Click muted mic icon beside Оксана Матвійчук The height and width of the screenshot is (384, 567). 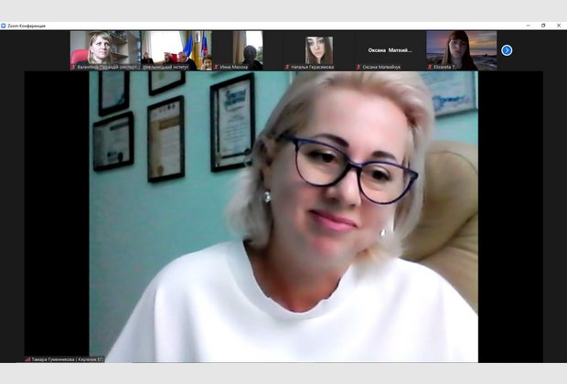point(358,67)
